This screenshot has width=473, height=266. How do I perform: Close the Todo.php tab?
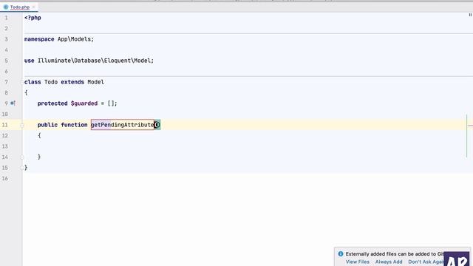pos(33,7)
